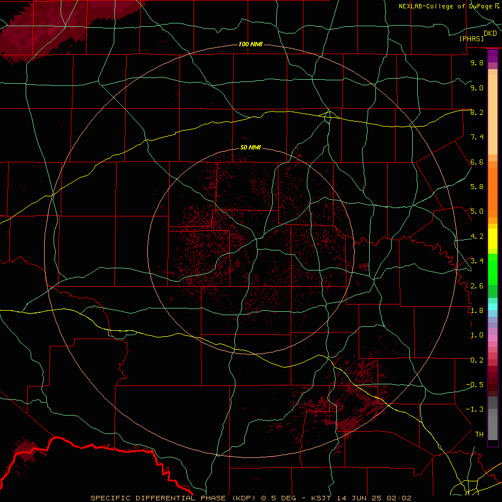The image size is (502, 502).
Task: Click the 0.2 scale value
Action: pyautogui.click(x=477, y=360)
